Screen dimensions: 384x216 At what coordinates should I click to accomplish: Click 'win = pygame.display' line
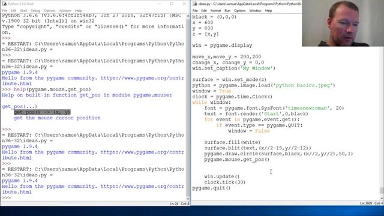click(222, 46)
